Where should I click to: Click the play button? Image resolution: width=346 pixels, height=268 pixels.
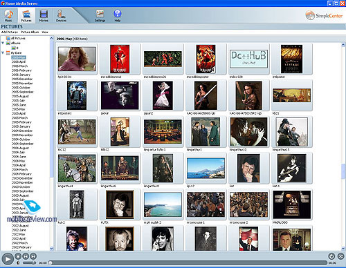pos(7,259)
